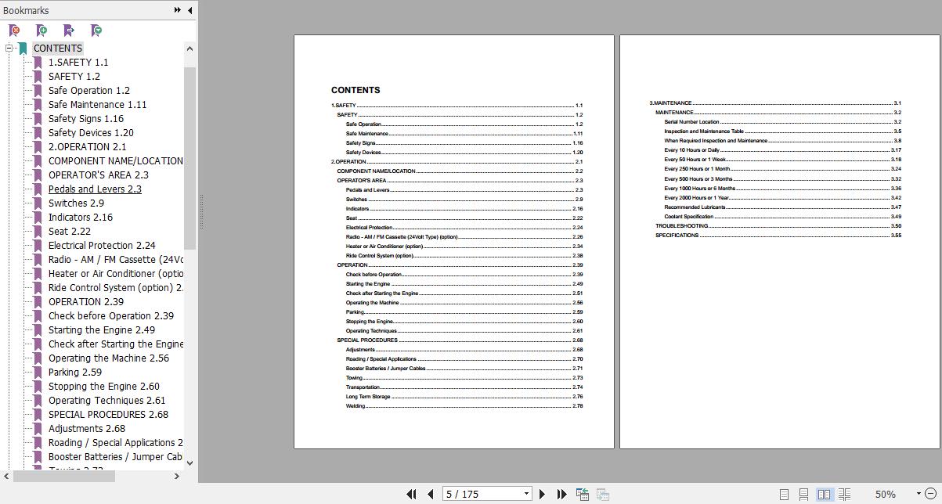Open the Electrical Protection 2.24 bookmark
The height and width of the screenshot is (504, 942).
point(102,246)
